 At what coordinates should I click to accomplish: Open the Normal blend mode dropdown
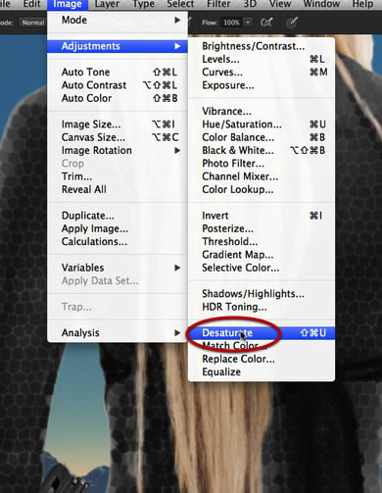(33, 23)
